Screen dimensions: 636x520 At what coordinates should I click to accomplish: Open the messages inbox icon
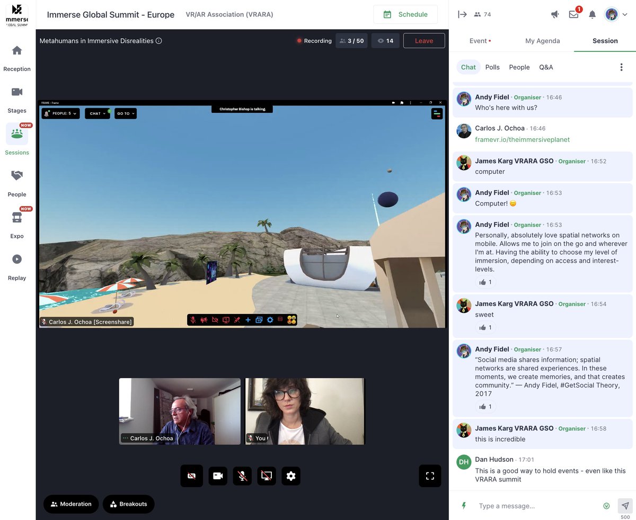[574, 14]
